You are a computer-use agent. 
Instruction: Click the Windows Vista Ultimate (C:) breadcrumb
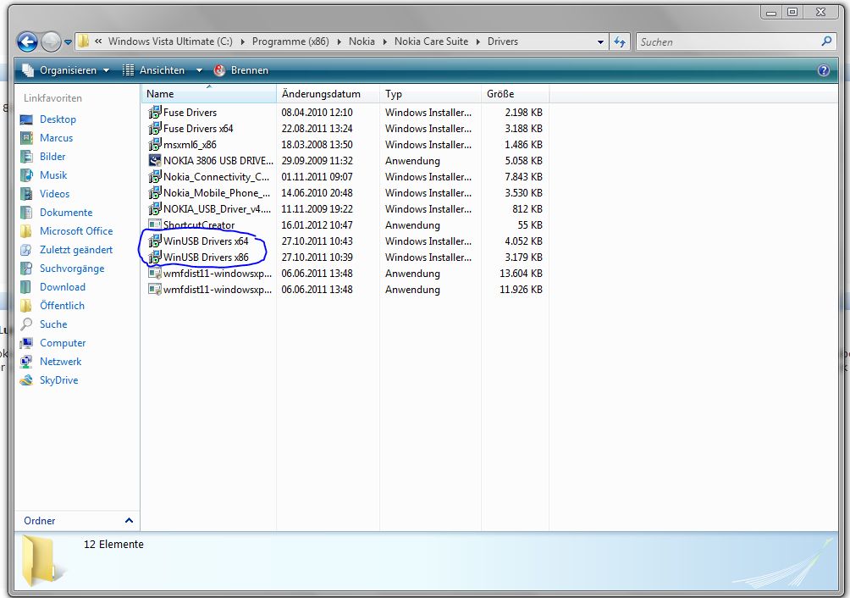point(170,42)
